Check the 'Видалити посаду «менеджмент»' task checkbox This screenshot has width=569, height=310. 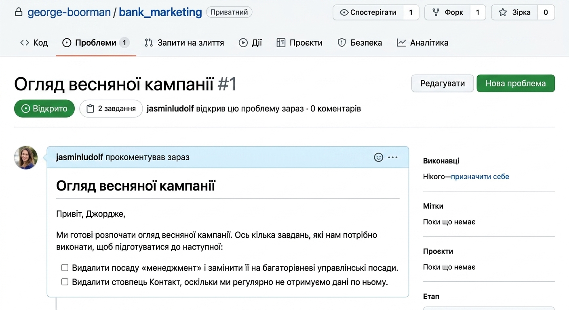click(x=65, y=268)
